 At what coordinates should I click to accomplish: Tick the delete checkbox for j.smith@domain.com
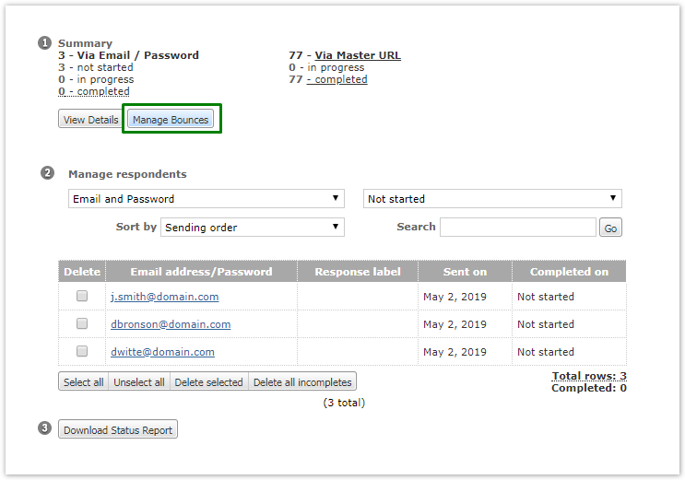tap(82, 297)
